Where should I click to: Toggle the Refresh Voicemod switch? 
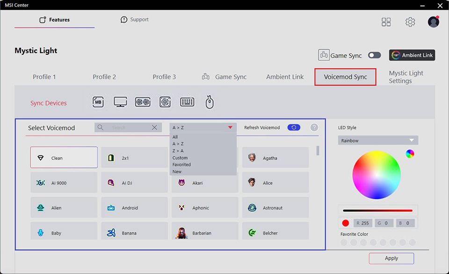294,127
